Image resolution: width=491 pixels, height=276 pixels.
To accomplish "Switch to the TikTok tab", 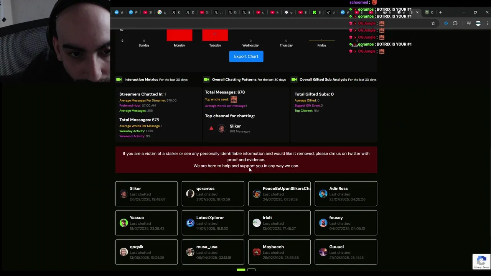I will click(x=330, y=12).
